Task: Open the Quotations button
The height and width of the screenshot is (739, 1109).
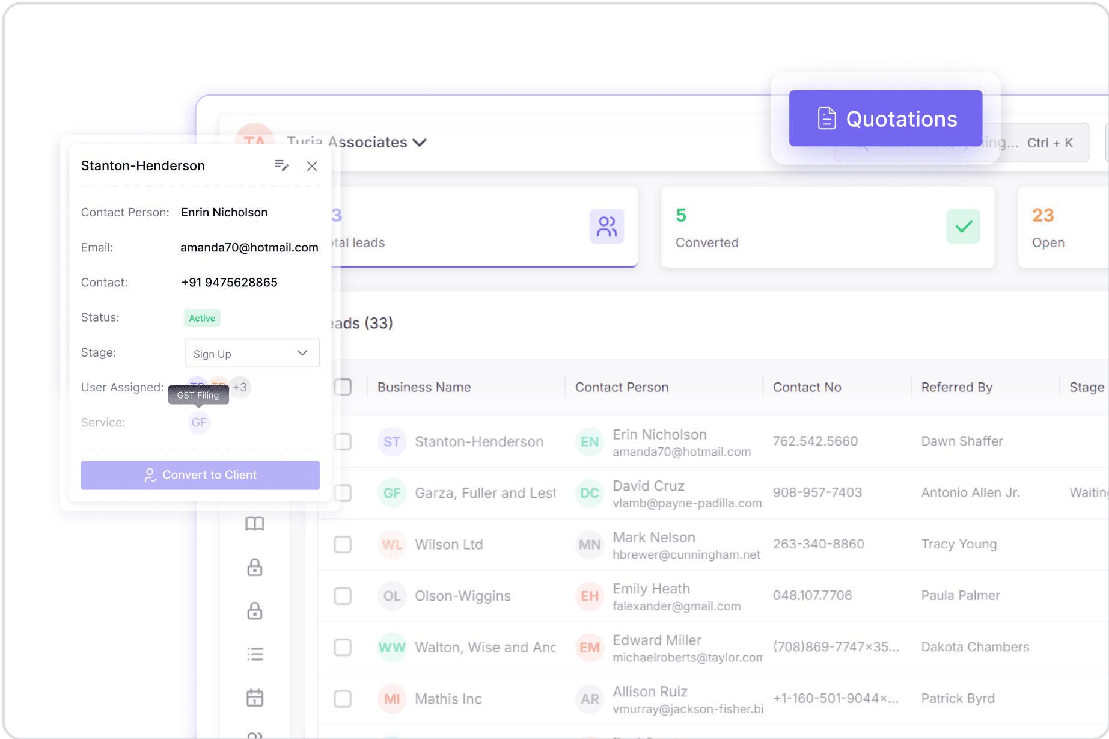Action: click(885, 118)
